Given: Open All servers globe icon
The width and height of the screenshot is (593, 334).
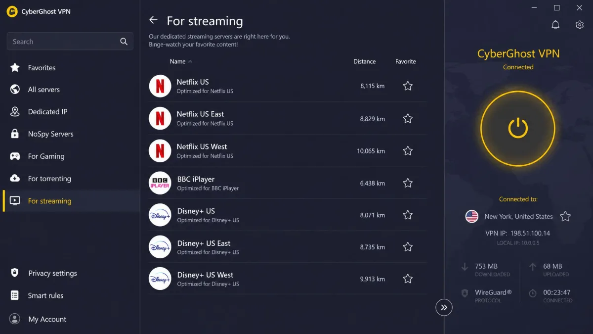Looking at the screenshot, I should [15, 90].
